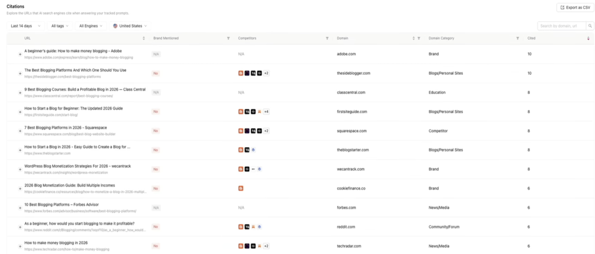Viewport: 595px width, 254px height.
Task: Click the search magnifier icon
Action: coord(590,26)
